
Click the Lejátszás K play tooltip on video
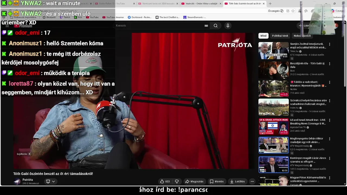click(x=24, y=154)
